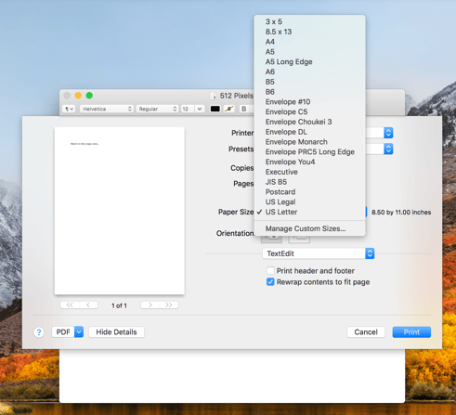Viewport: 456px width, 415px height.
Task: Click the green zoom window button
Action: (89, 96)
